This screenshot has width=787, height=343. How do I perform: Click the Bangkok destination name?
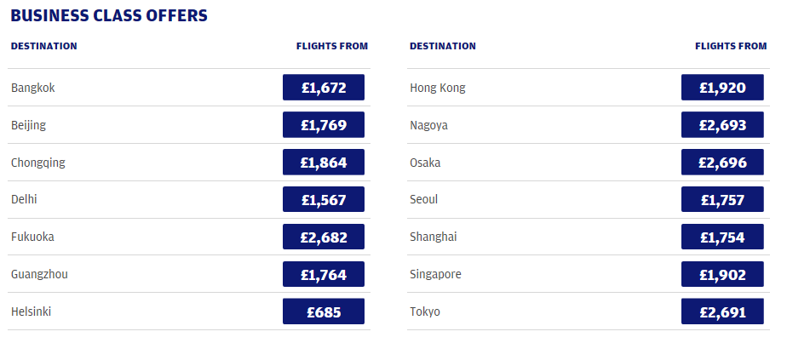click(x=32, y=88)
